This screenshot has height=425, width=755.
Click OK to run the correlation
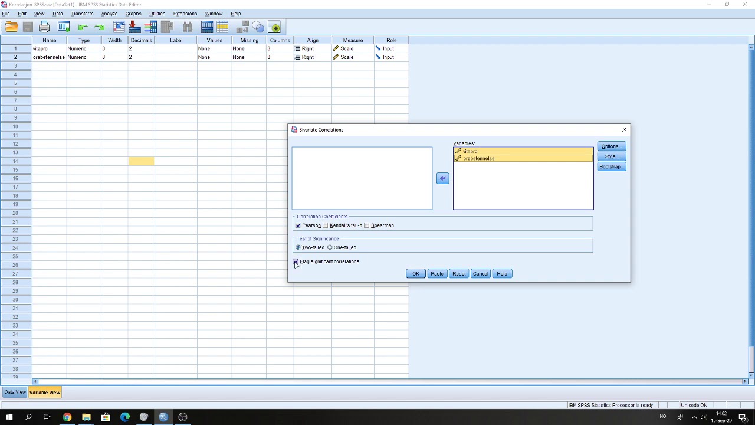point(415,274)
